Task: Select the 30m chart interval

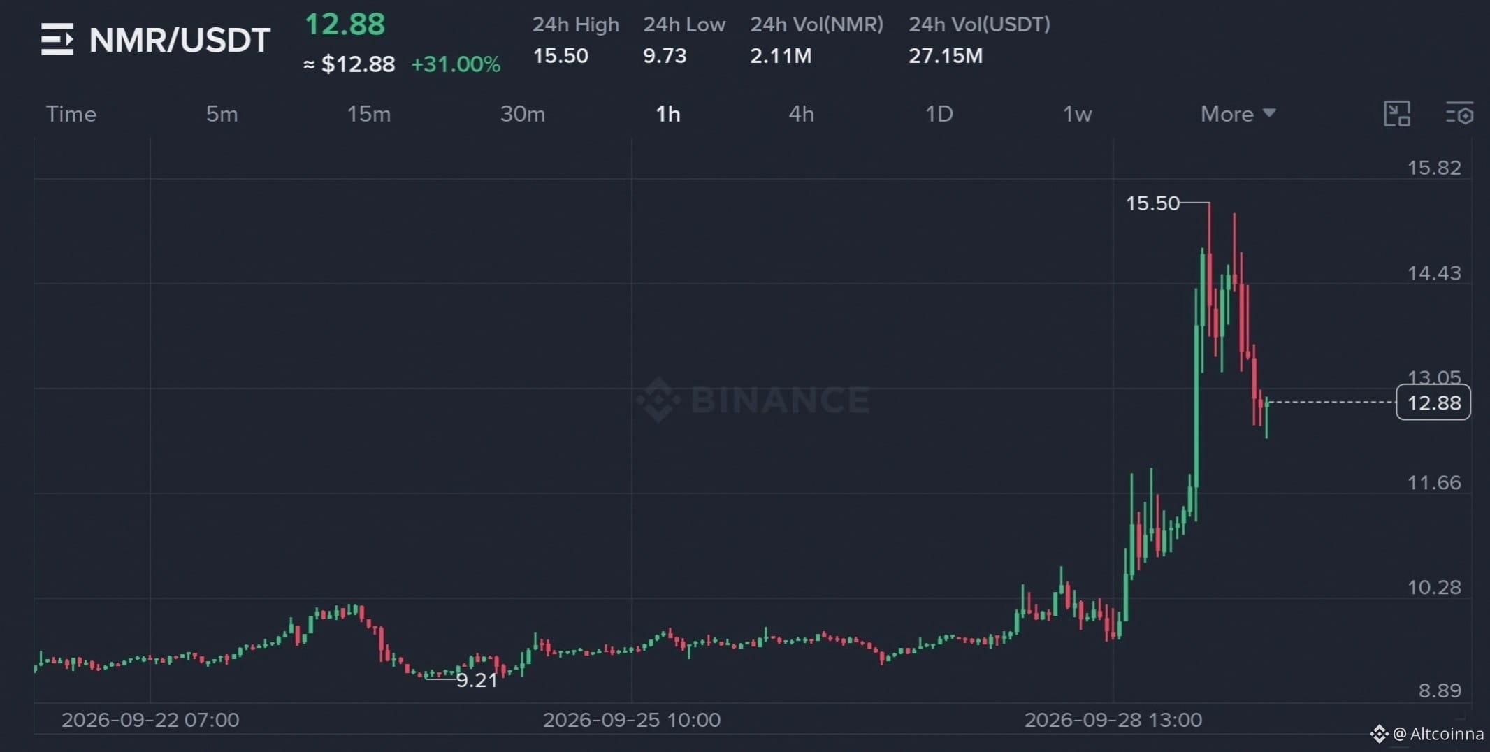Action: click(522, 114)
